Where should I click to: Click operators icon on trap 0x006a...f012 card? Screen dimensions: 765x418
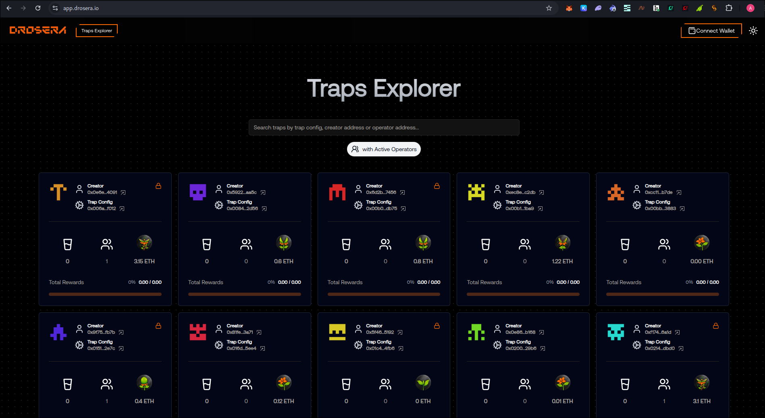click(x=107, y=244)
